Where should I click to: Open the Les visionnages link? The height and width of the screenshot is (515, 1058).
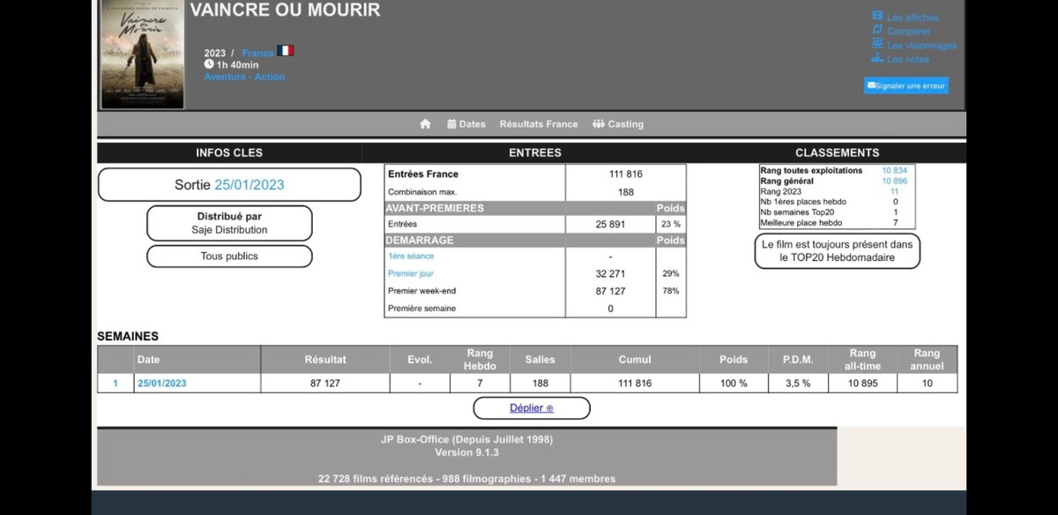point(921,46)
